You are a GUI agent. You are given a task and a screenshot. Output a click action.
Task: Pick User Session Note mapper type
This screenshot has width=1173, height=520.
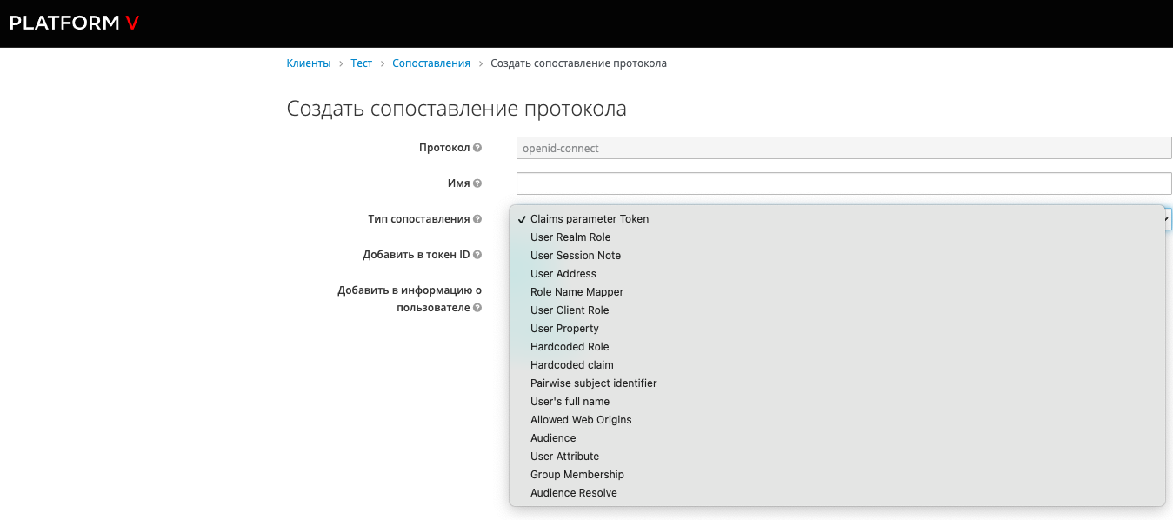pos(575,256)
